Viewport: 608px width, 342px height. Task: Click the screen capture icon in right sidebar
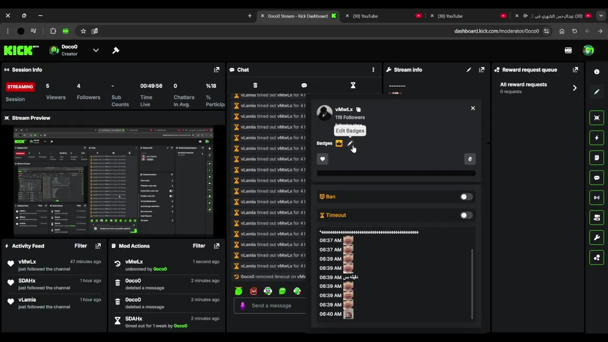click(x=597, y=118)
